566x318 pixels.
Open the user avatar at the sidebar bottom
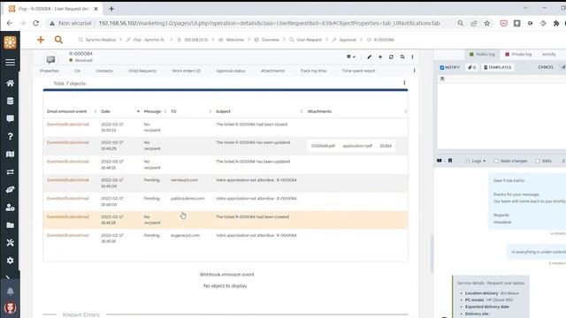pyautogui.click(x=10, y=307)
